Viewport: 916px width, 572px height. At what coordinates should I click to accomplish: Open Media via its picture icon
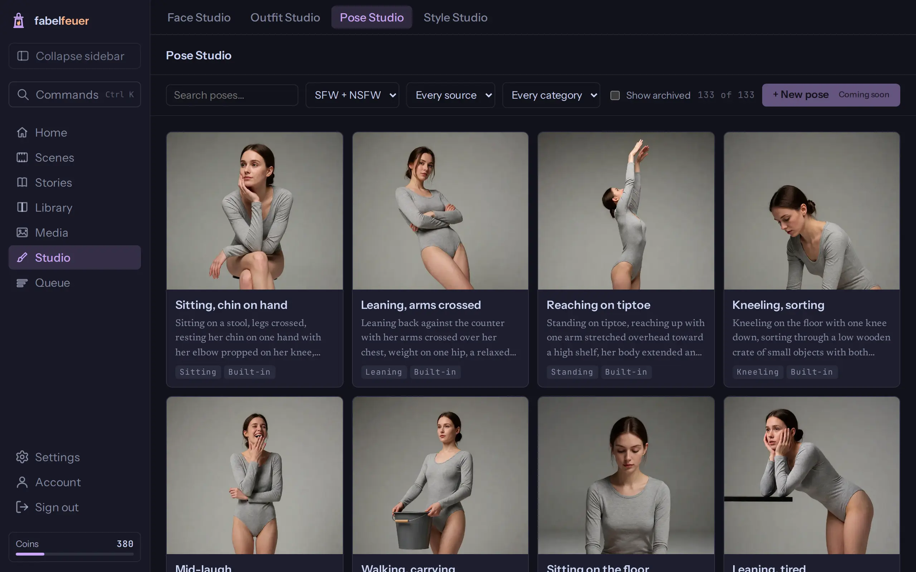[x=22, y=232]
